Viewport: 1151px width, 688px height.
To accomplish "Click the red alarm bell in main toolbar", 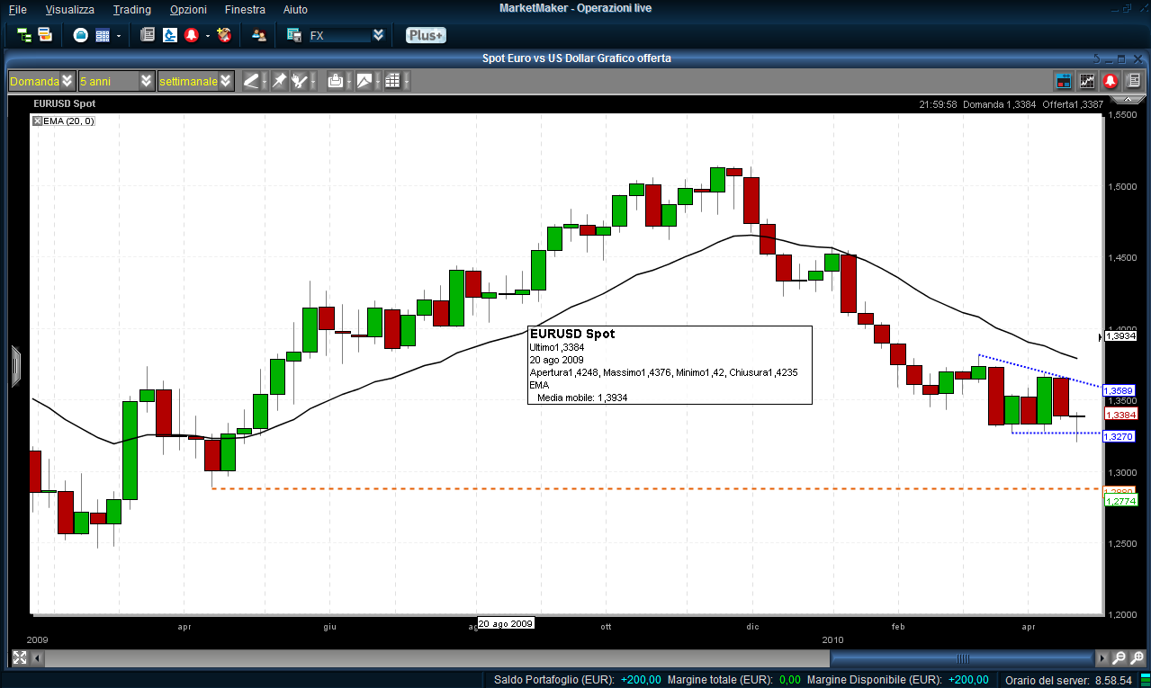I will (x=191, y=35).
